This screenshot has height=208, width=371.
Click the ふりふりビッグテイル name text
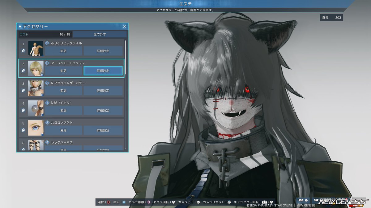pyautogui.click(x=66, y=43)
